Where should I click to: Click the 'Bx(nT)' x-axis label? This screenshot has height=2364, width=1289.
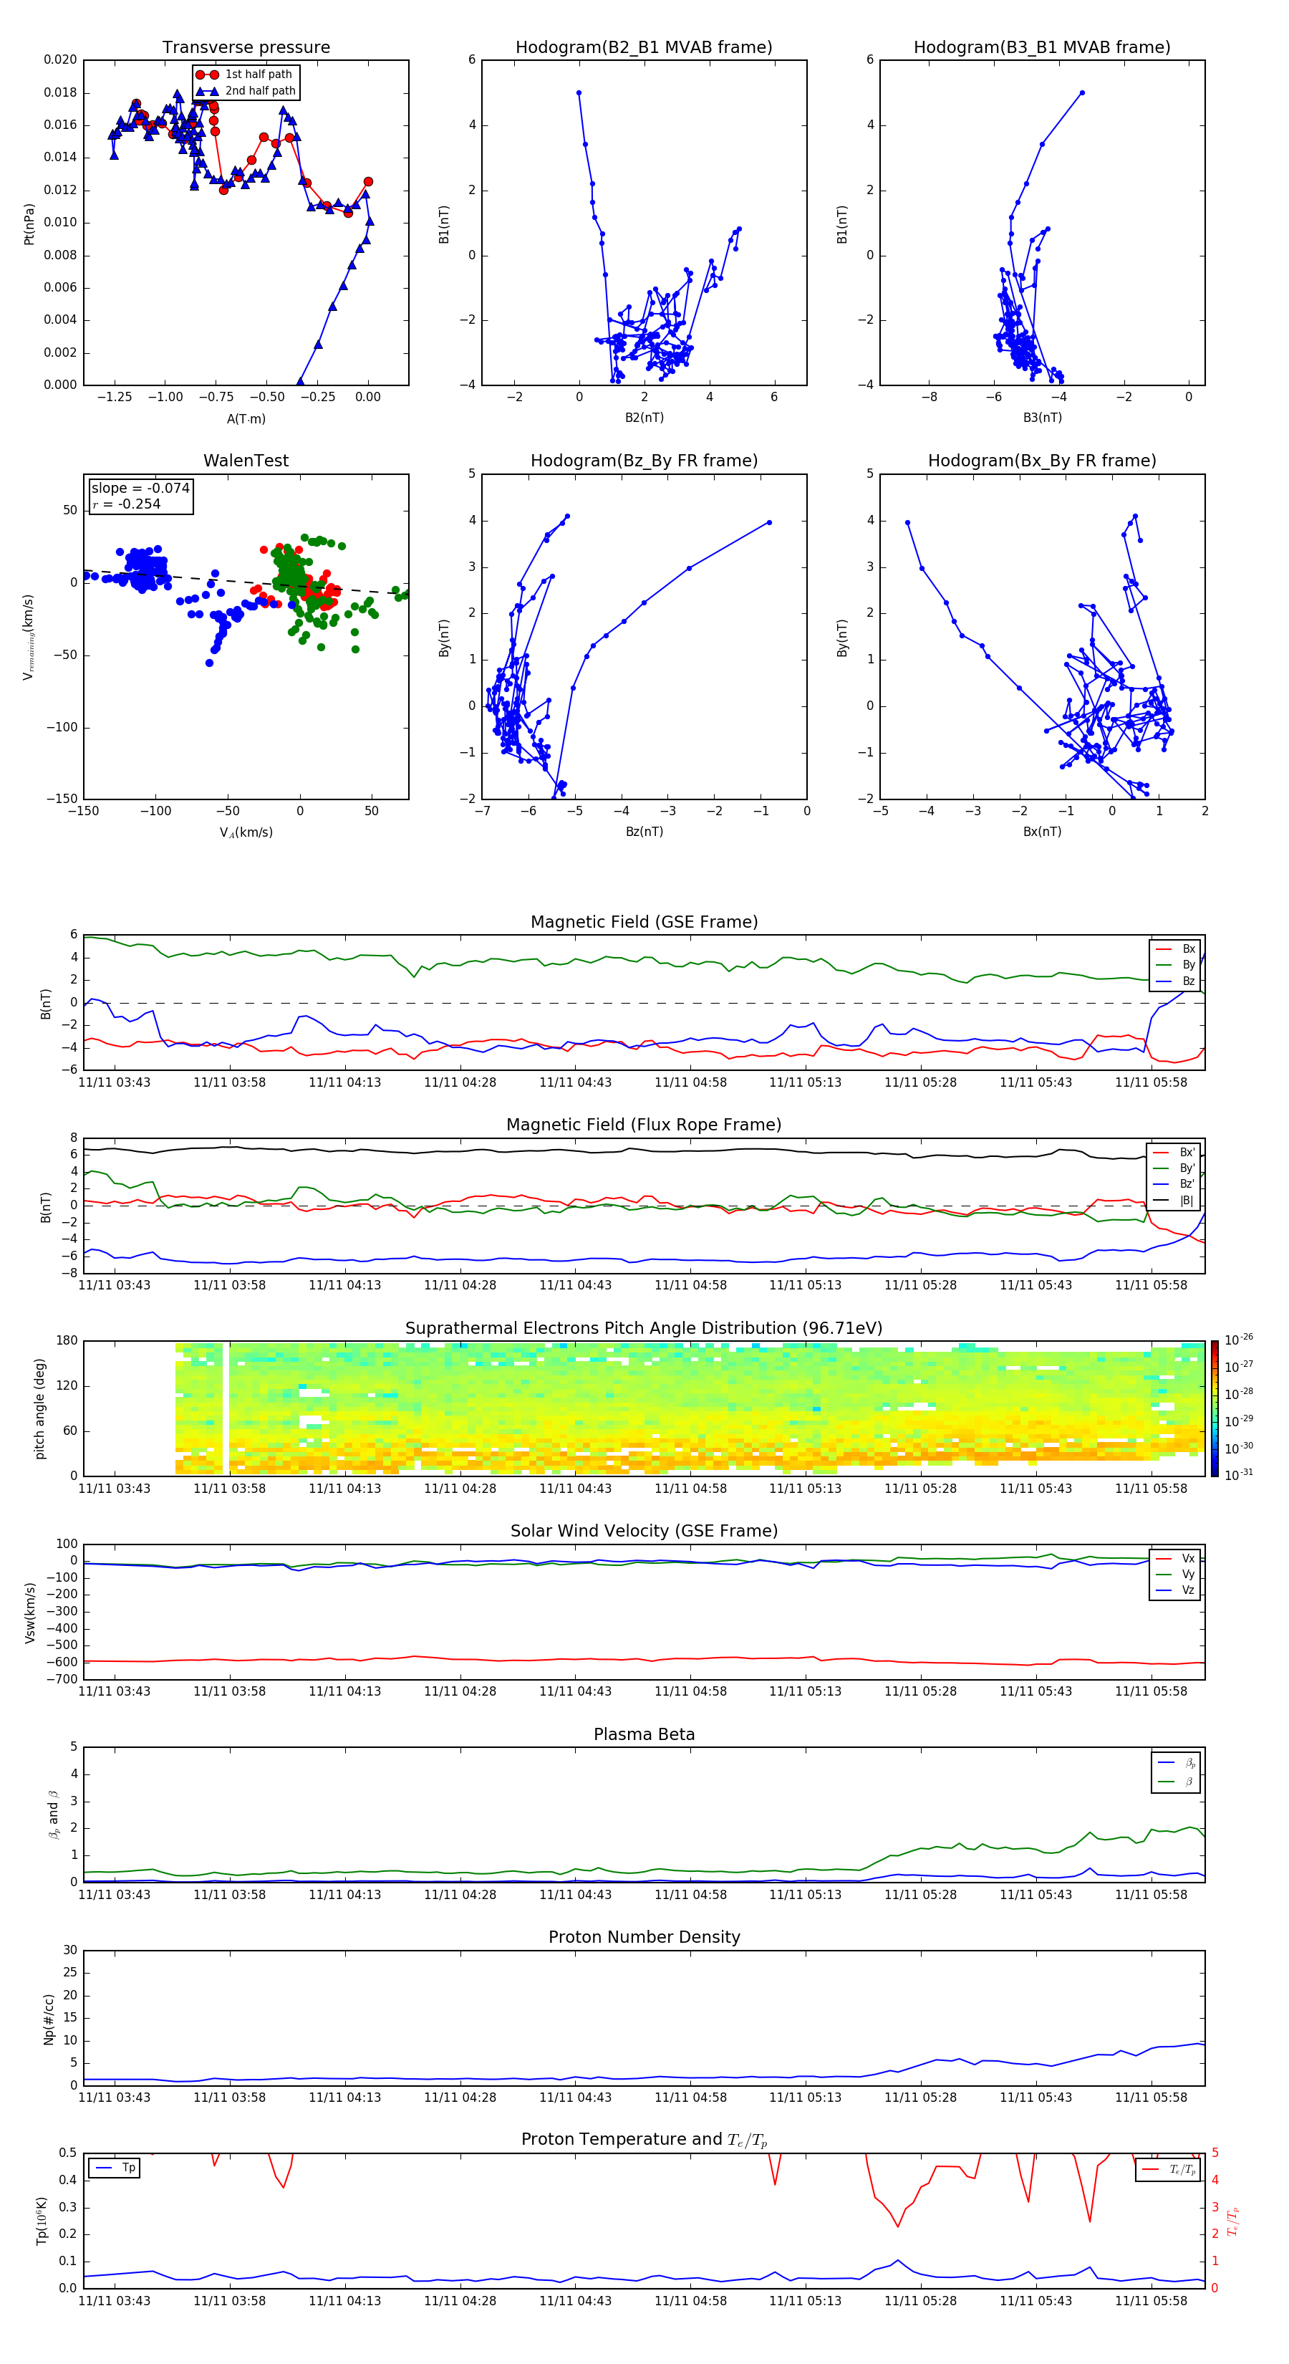[x=1042, y=832]
